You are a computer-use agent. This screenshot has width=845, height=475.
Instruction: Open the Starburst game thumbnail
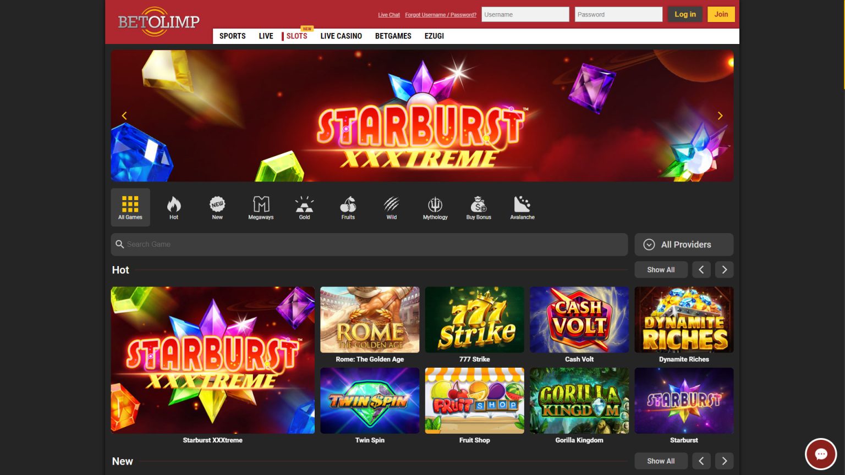coord(684,401)
